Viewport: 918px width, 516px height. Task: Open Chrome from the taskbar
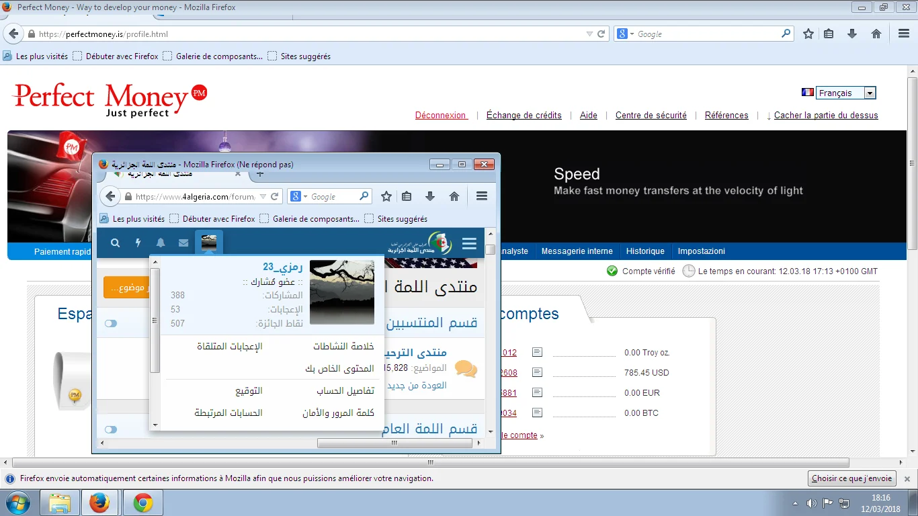coord(142,503)
